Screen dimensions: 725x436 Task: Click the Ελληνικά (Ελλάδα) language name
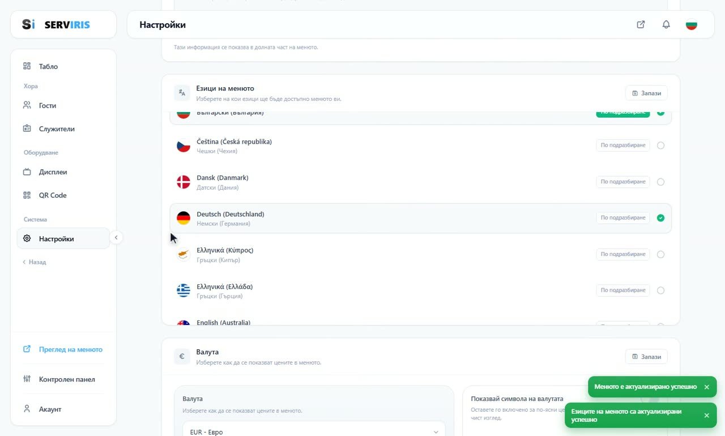(x=225, y=287)
